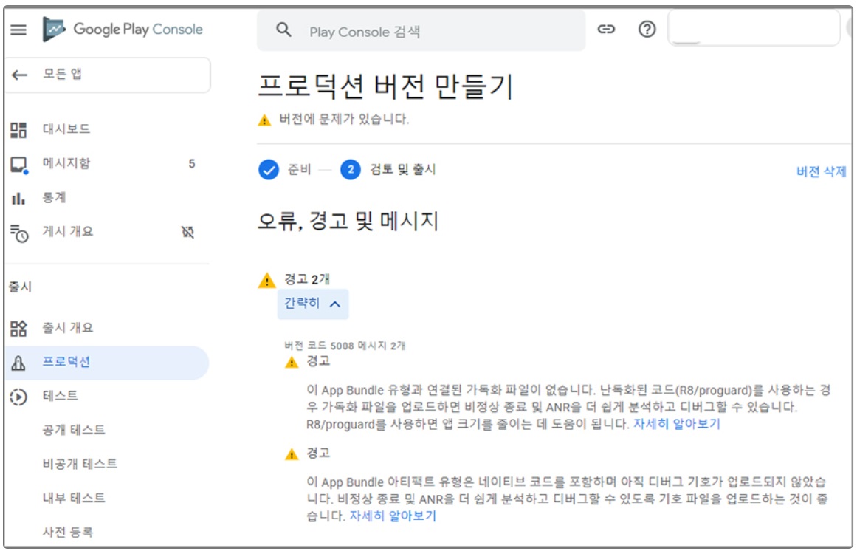Click the step 2 circle icon
The height and width of the screenshot is (551, 857).
point(351,170)
